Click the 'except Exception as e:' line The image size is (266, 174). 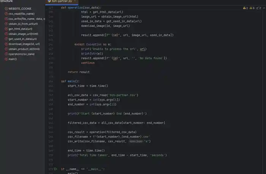click(x=93, y=44)
